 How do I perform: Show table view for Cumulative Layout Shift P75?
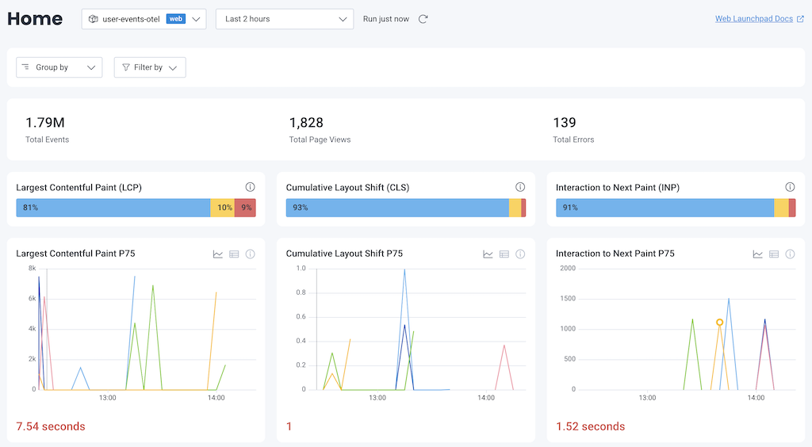click(x=504, y=254)
